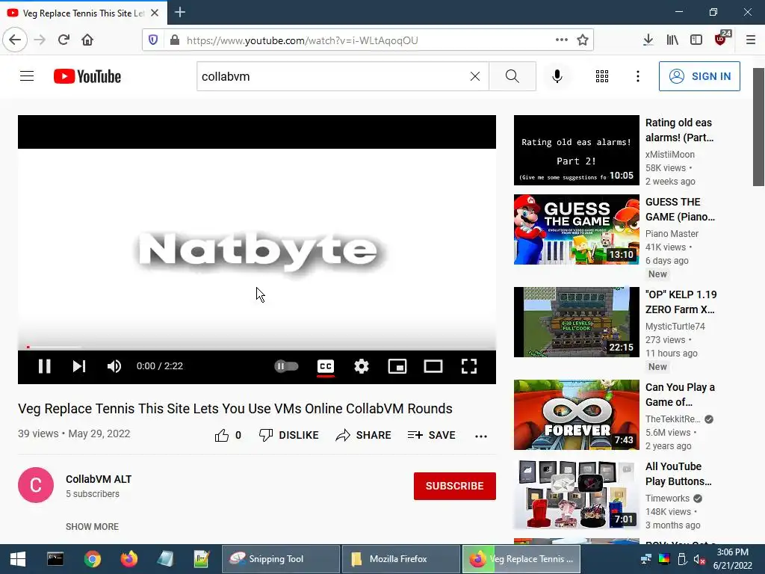Switch to theater mode
Screen dimensions: 765x574
tap(433, 366)
